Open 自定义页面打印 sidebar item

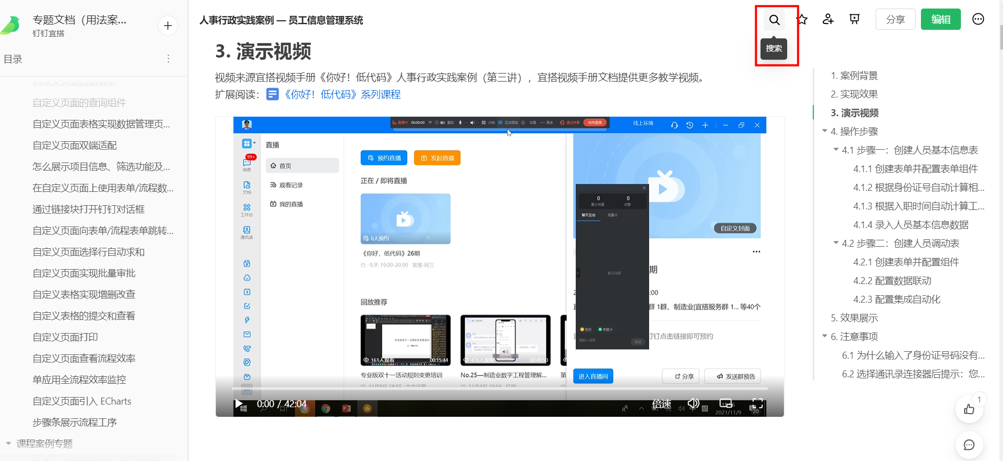pos(65,337)
